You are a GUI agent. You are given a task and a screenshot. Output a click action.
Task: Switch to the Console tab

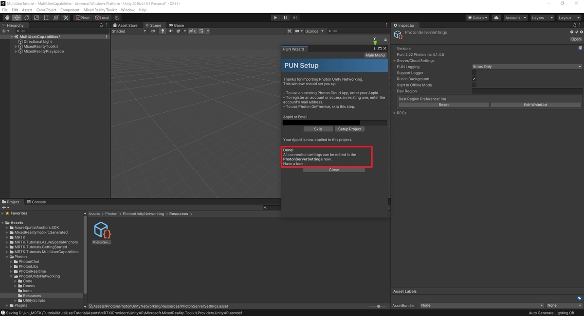tap(36, 202)
